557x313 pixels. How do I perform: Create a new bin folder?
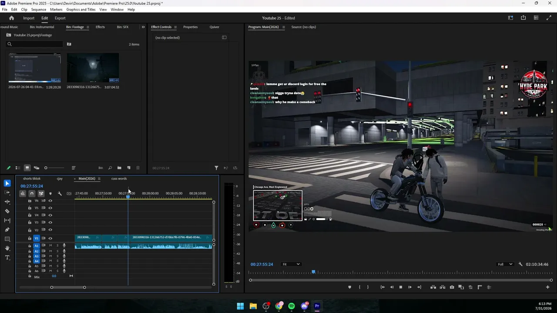[x=119, y=168]
